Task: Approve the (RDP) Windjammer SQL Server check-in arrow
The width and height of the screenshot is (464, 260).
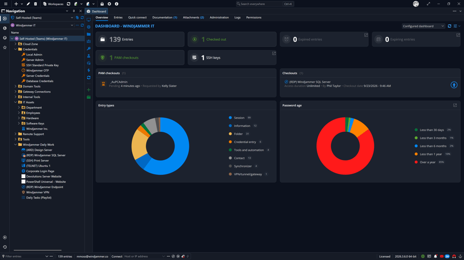Action: coord(454,85)
